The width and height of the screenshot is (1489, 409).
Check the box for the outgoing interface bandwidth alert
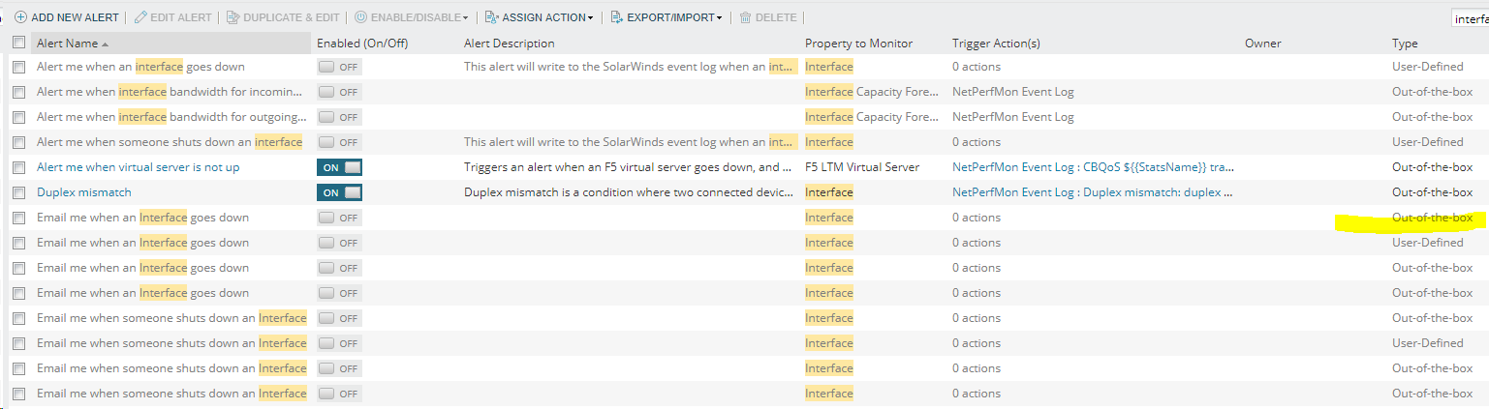coord(18,117)
